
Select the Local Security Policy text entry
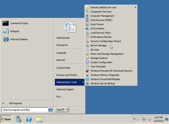coord(101,33)
